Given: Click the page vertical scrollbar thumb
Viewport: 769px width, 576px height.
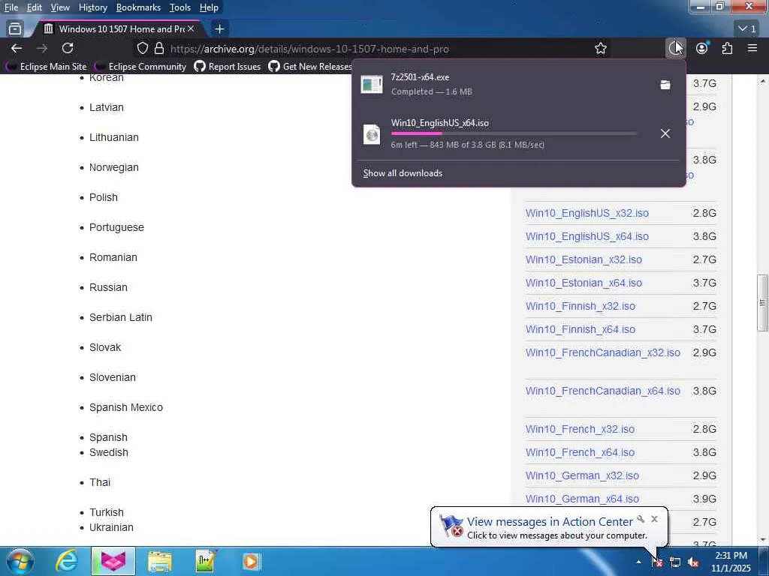Looking at the screenshot, I should click(x=763, y=303).
